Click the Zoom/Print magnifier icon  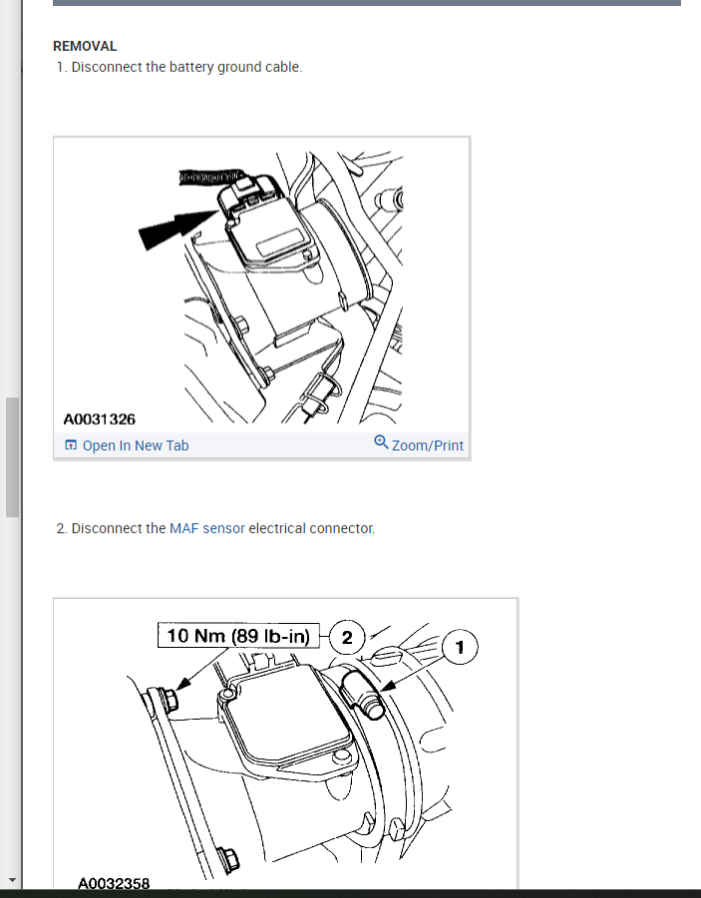click(x=381, y=443)
